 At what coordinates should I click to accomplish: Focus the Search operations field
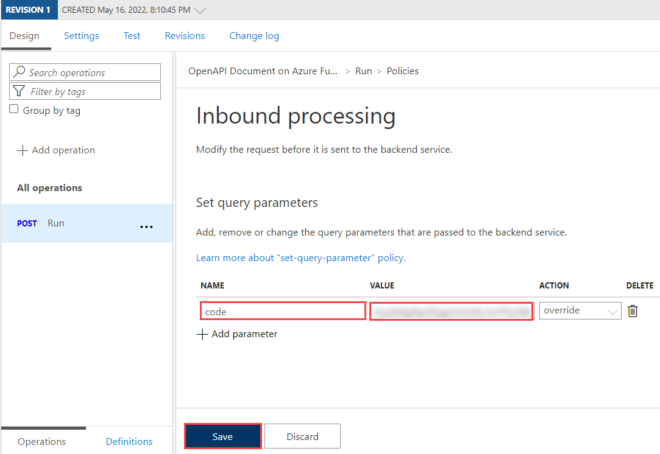pyautogui.click(x=85, y=72)
